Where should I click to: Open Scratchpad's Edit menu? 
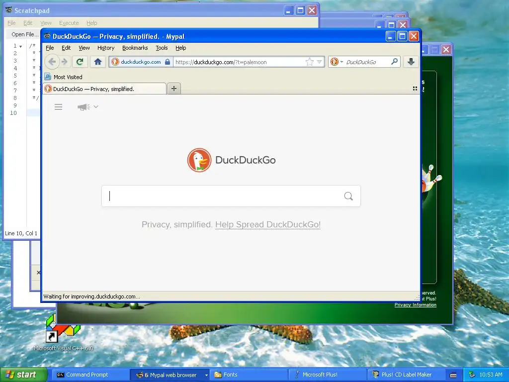click(x=28, y=23)
